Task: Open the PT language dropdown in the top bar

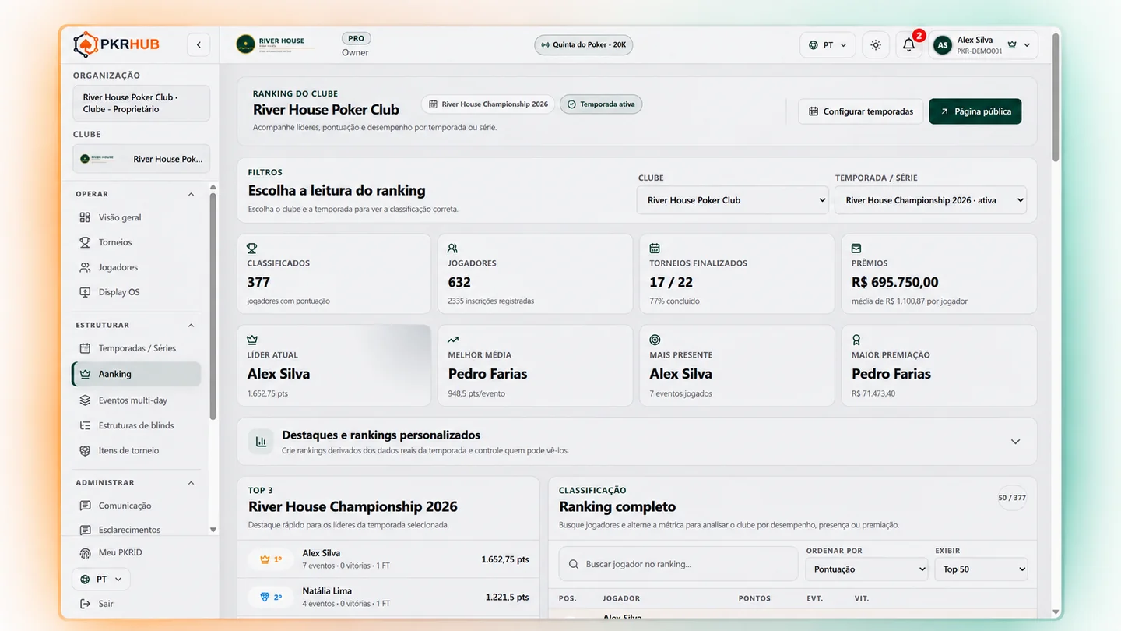Action: 828,45
